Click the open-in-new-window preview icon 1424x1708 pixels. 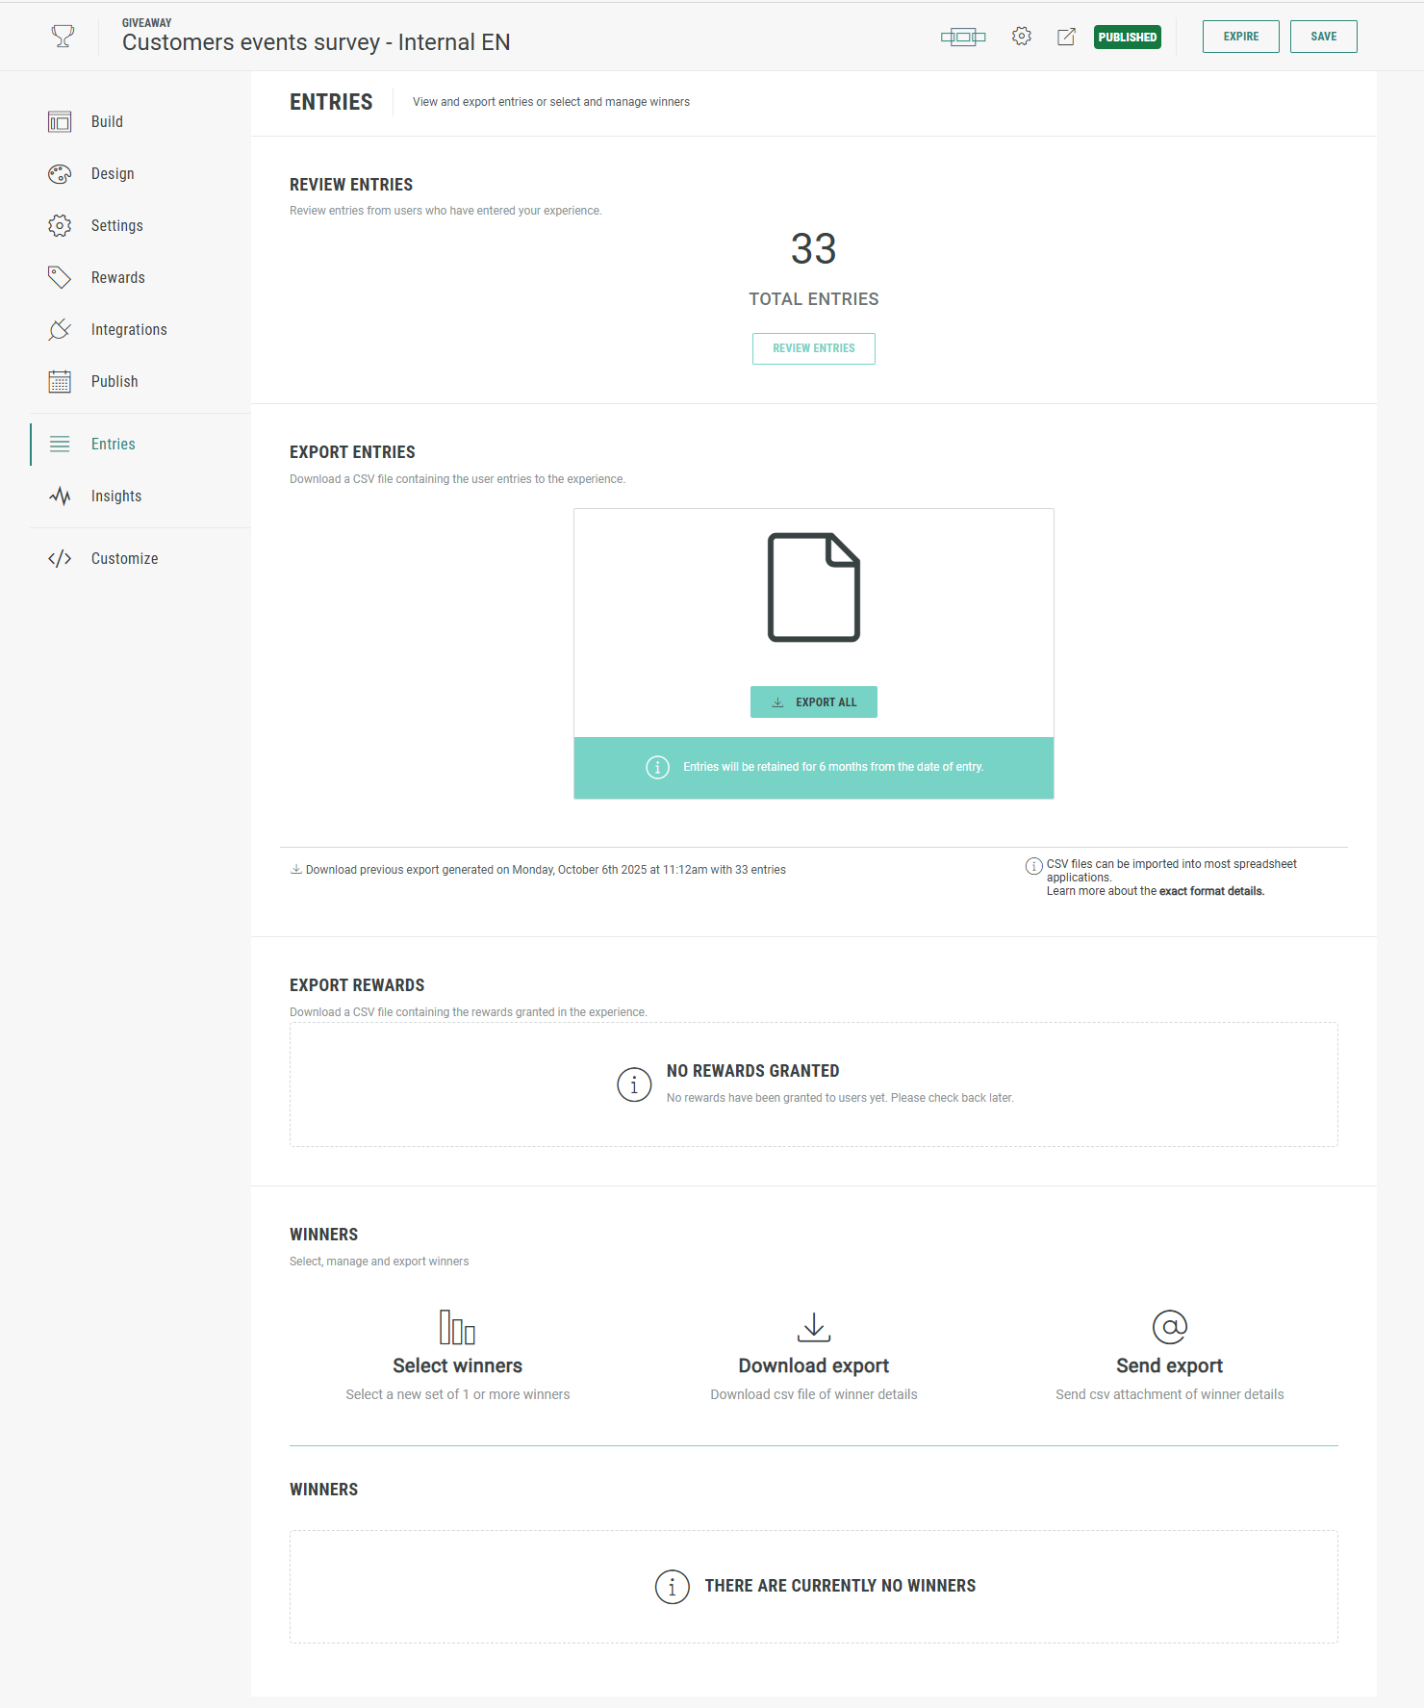pyautogui.click(x=1066, y=37)
